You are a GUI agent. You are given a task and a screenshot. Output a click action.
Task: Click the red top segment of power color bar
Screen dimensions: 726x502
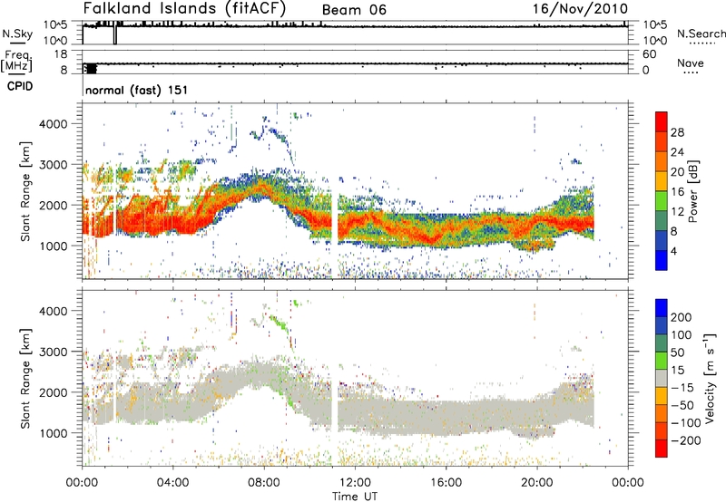(x=662, y=121)
